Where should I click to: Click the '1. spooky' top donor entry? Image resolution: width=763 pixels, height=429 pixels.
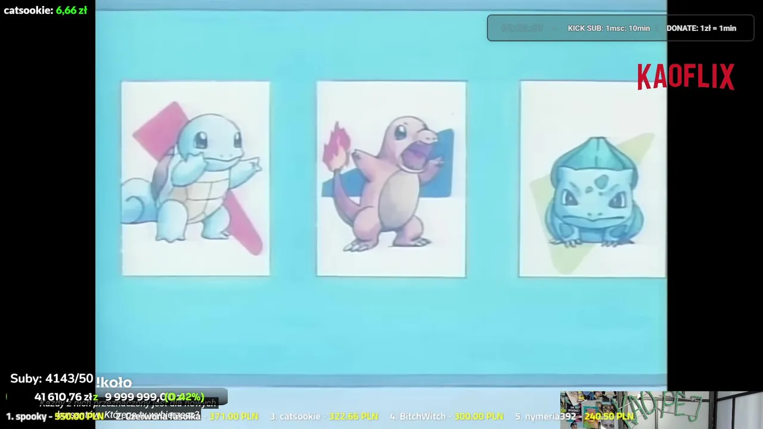tap(55, 416)
